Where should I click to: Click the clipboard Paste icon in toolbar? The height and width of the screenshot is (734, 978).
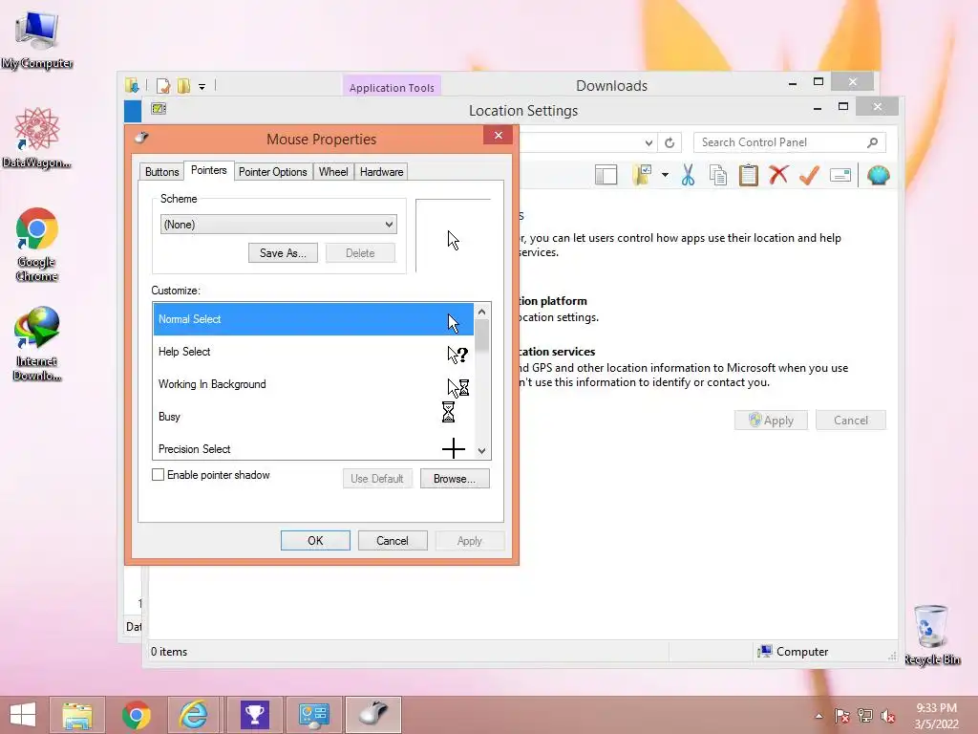[x=749, y=176]
